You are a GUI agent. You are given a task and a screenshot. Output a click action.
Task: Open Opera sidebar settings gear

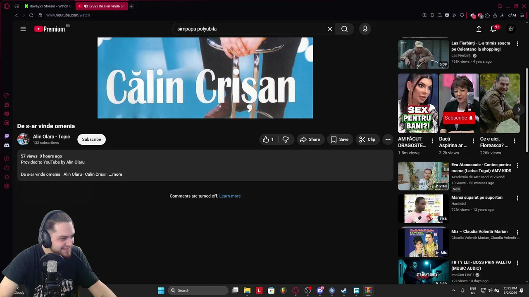point(7,186)
